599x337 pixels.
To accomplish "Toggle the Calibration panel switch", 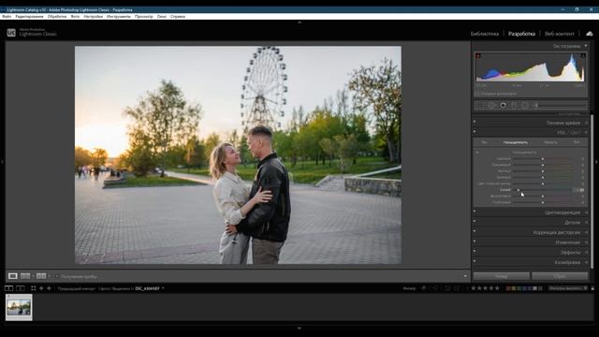I will click(475, 261).
